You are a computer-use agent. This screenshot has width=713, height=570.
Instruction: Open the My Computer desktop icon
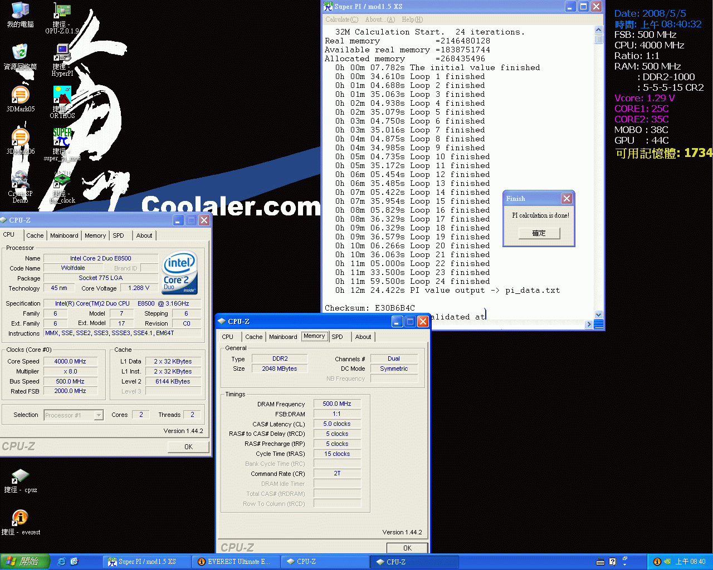pos(20,15)
